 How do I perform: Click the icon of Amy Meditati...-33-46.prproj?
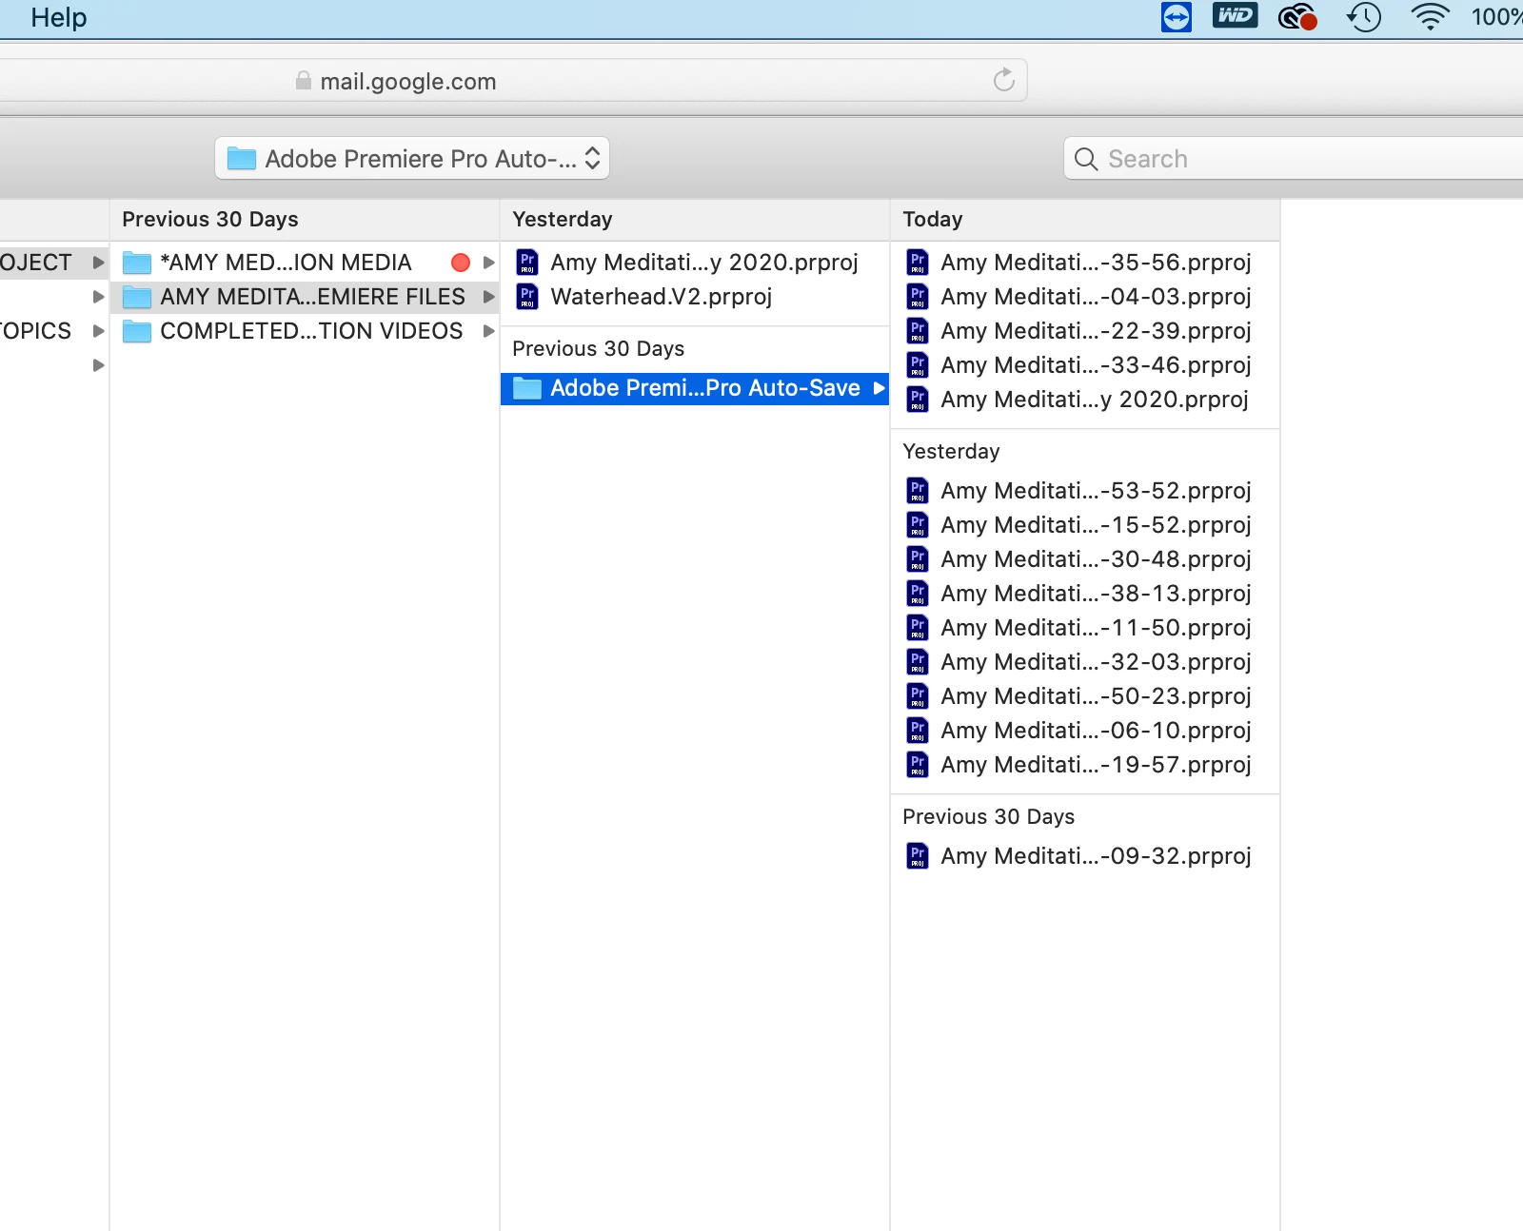[918, 365]
